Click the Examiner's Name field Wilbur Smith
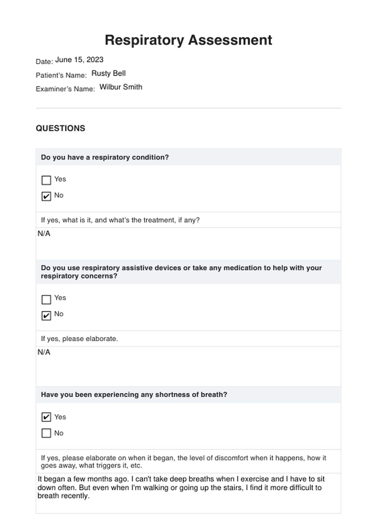Image resolution: width=377 pixels, height=523 pixels. tap(121, 87)
